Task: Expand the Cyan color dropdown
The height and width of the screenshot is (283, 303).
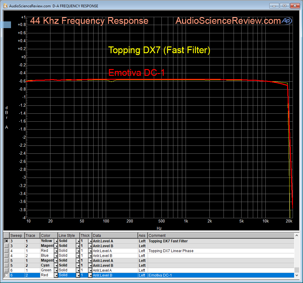Action: point(56,265)
